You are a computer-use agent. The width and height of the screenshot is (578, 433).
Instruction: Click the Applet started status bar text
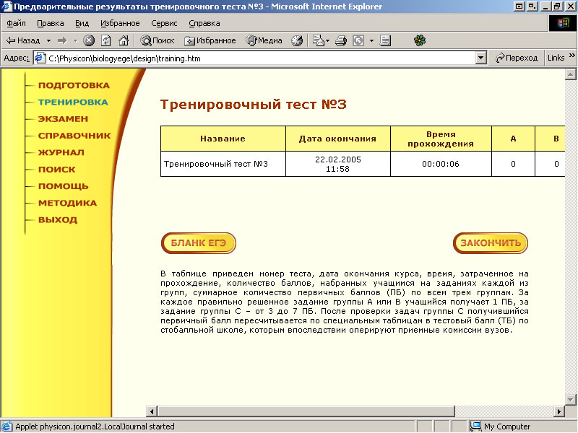tap(95, 427)
